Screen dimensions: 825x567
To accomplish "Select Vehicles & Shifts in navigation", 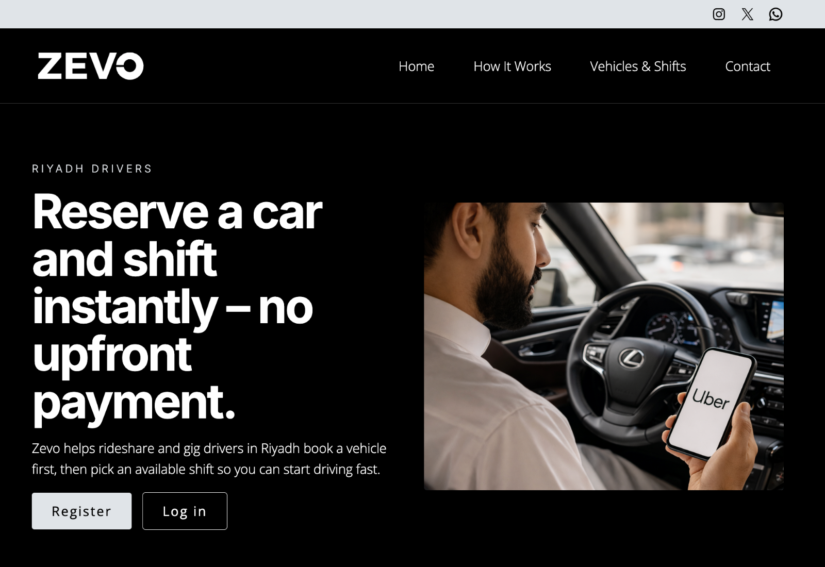I will point(638,66).
